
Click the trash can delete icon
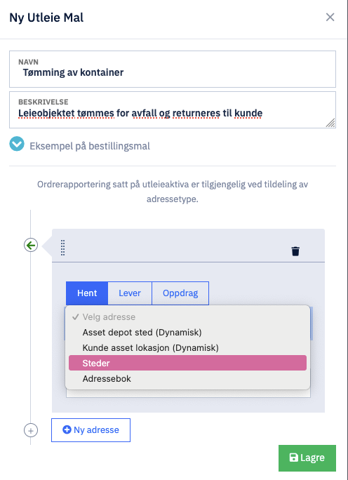(295, 251)
